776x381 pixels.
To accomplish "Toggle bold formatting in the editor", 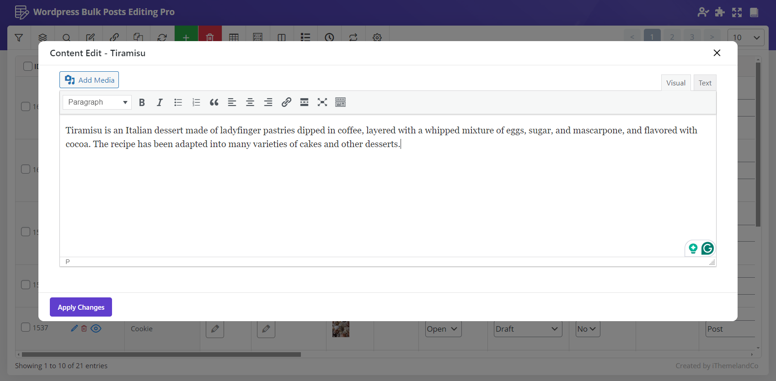I will click(142, 102).
